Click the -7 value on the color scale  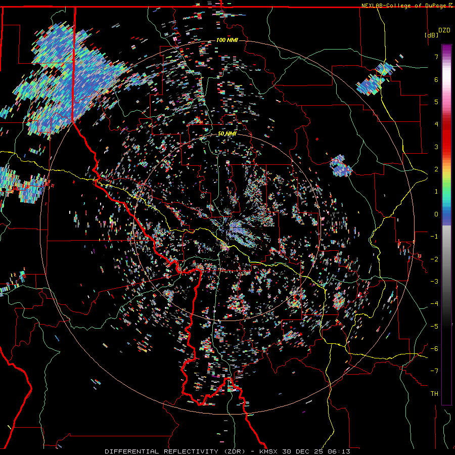tap(434, 371)
